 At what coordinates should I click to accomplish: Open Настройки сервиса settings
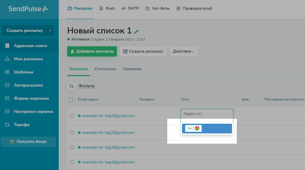pyautogui.click(x=33, y=112)
